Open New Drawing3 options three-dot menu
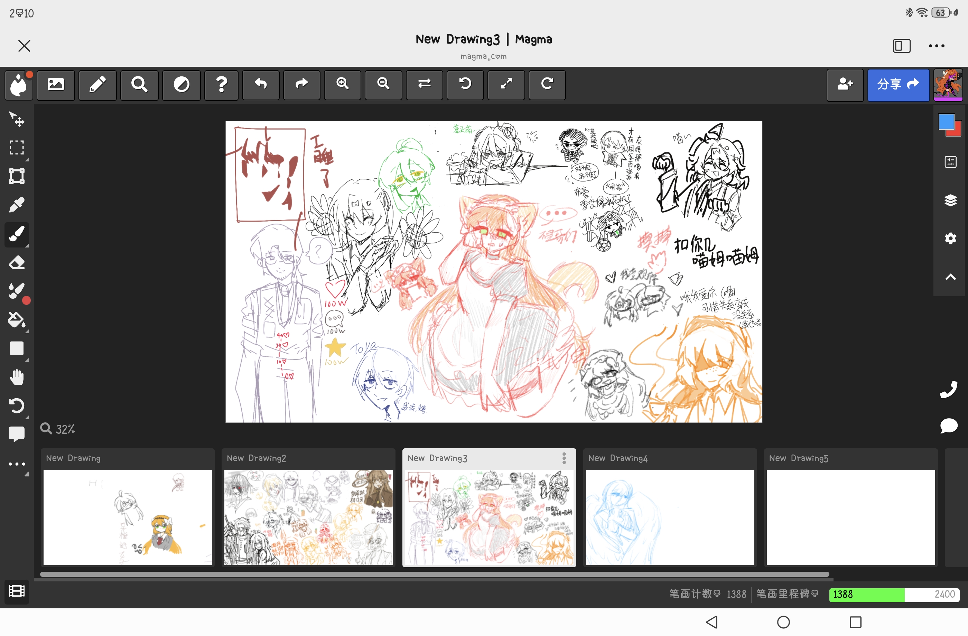Viewport: 968px width, 636px height. pyautogui.click(x=564, y=458)
